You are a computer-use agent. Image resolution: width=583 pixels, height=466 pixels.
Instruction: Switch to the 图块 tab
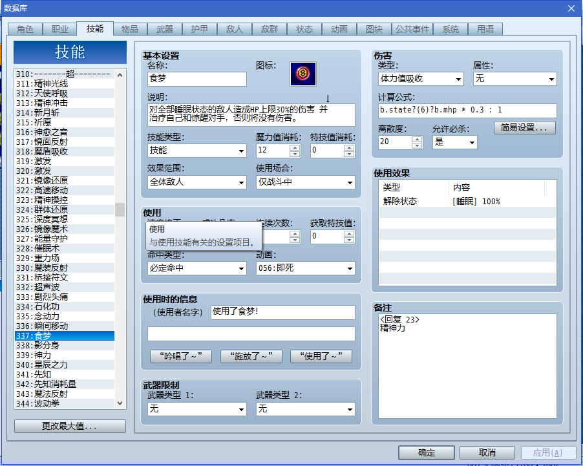(374, 29)
